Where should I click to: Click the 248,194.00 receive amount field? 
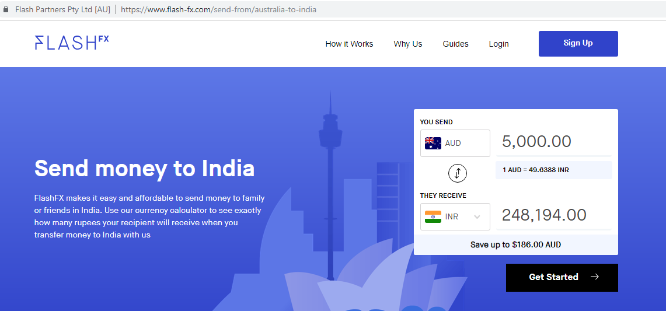pyautogui.click(x=554, y=215)
